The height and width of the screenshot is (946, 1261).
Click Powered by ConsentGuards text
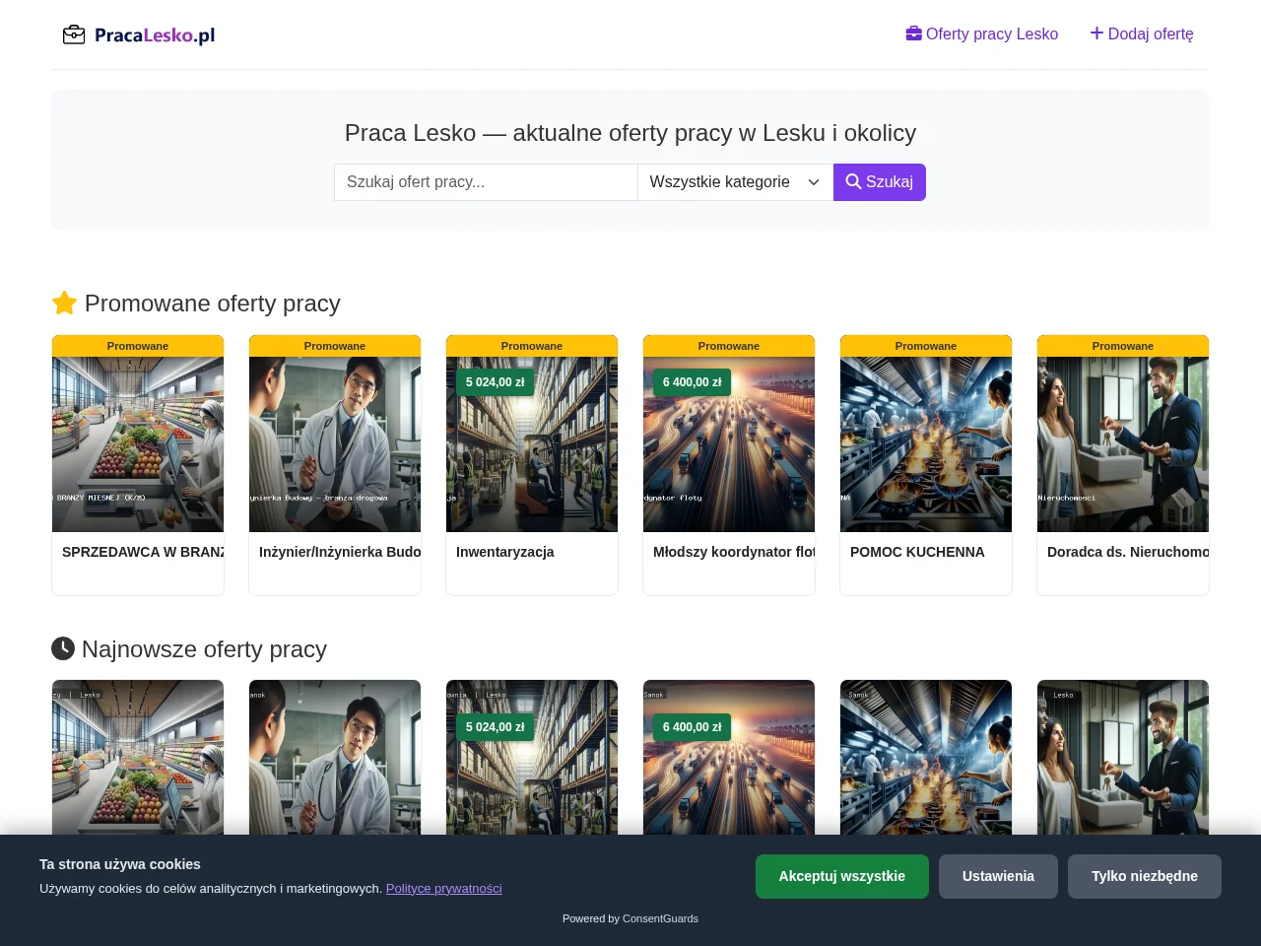pos(630,918)
